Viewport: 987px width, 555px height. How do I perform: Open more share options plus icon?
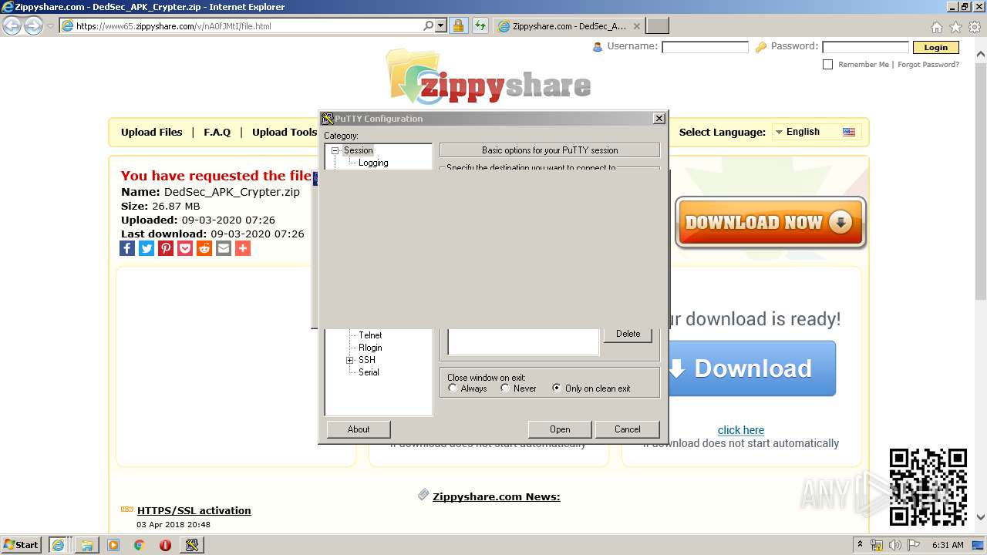tap(243, 248)
